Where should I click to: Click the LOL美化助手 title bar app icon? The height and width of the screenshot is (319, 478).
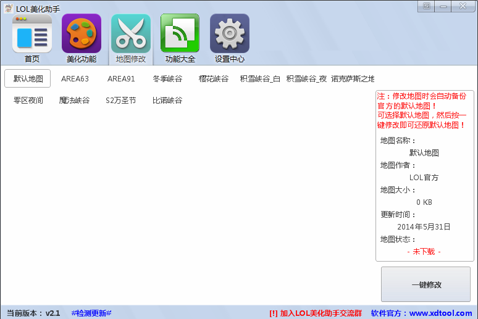coord(9,8)
